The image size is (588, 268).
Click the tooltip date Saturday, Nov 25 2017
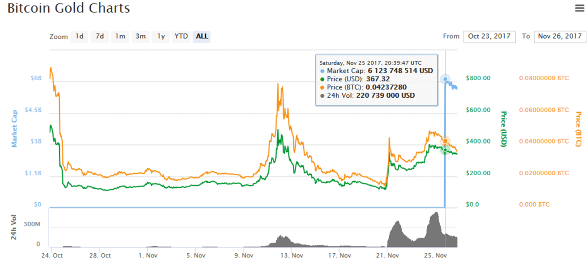point(370,63)
